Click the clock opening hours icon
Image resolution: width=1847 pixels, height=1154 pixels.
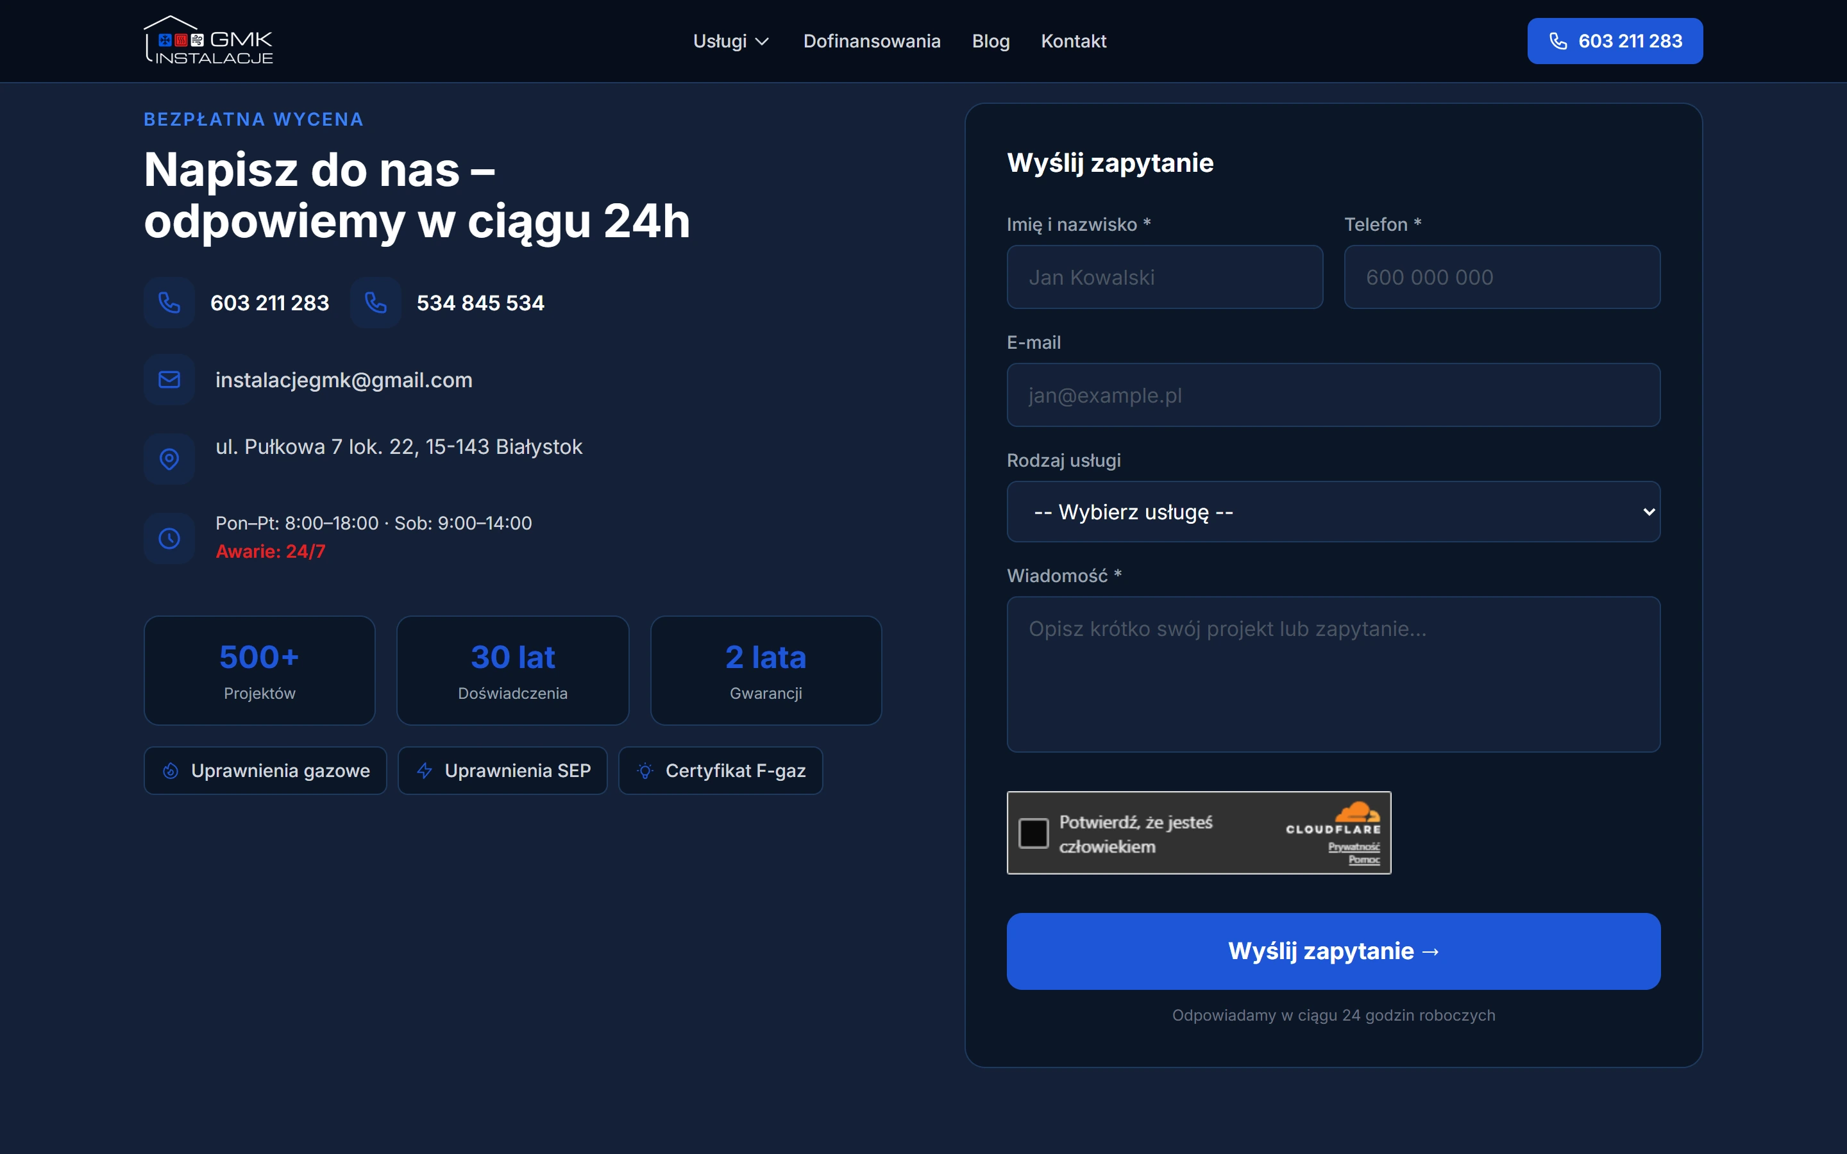coord(169,539)
